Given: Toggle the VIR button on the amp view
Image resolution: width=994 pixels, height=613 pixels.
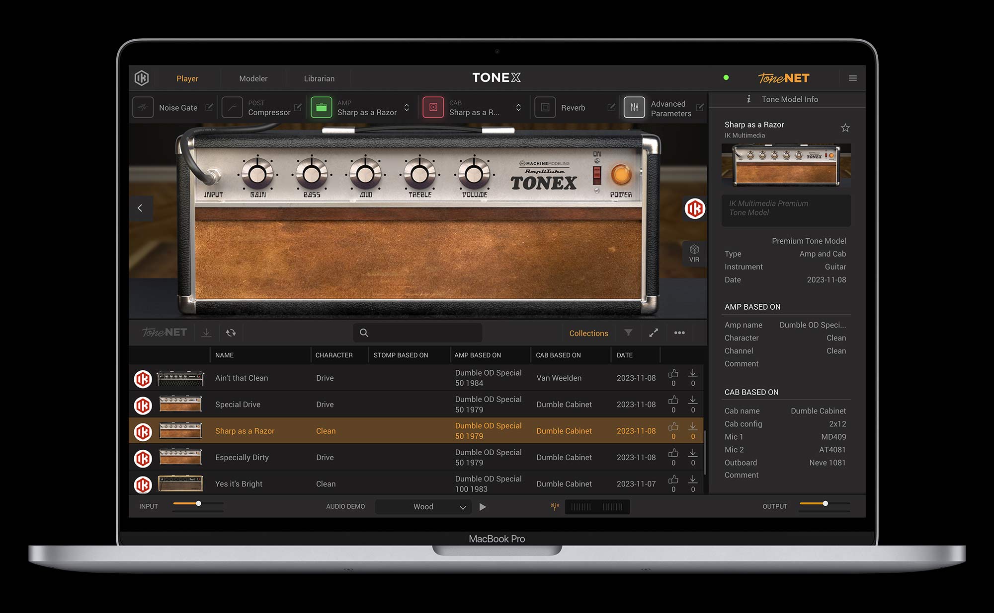Looking at the screenshot, I should [694, 253].
